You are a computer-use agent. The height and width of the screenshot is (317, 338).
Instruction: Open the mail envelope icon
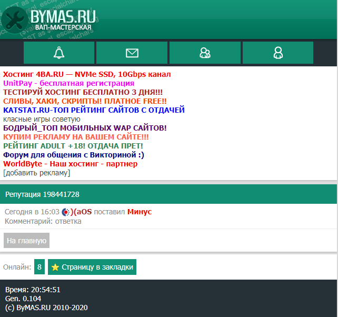point(132,53)
